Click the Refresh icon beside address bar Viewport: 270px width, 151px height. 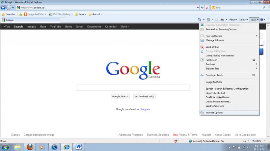pyautogui.click(x=202, y=7)
